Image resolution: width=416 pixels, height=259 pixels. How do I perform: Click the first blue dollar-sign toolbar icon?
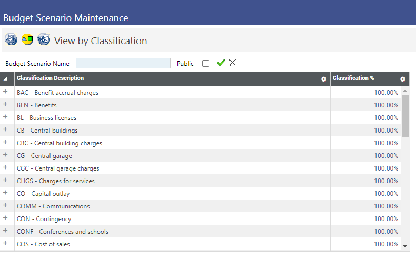[x=11, y=39]
